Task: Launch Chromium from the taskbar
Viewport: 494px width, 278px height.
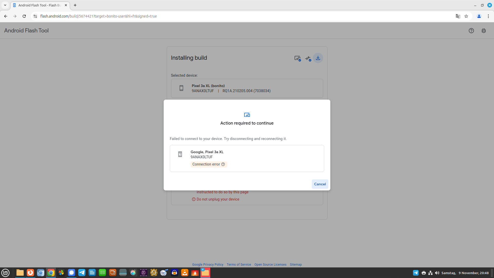Action: click(x=41, y=273)
